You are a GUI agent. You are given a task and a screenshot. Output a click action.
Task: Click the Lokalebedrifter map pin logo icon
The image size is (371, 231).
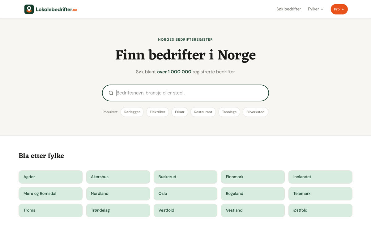tap(29, 9)
